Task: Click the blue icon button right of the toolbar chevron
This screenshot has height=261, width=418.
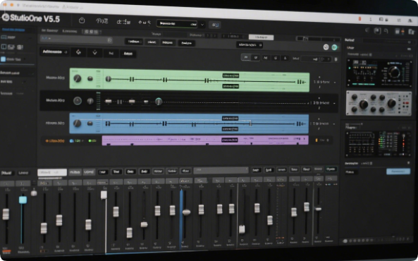Action: click(215, 25)
